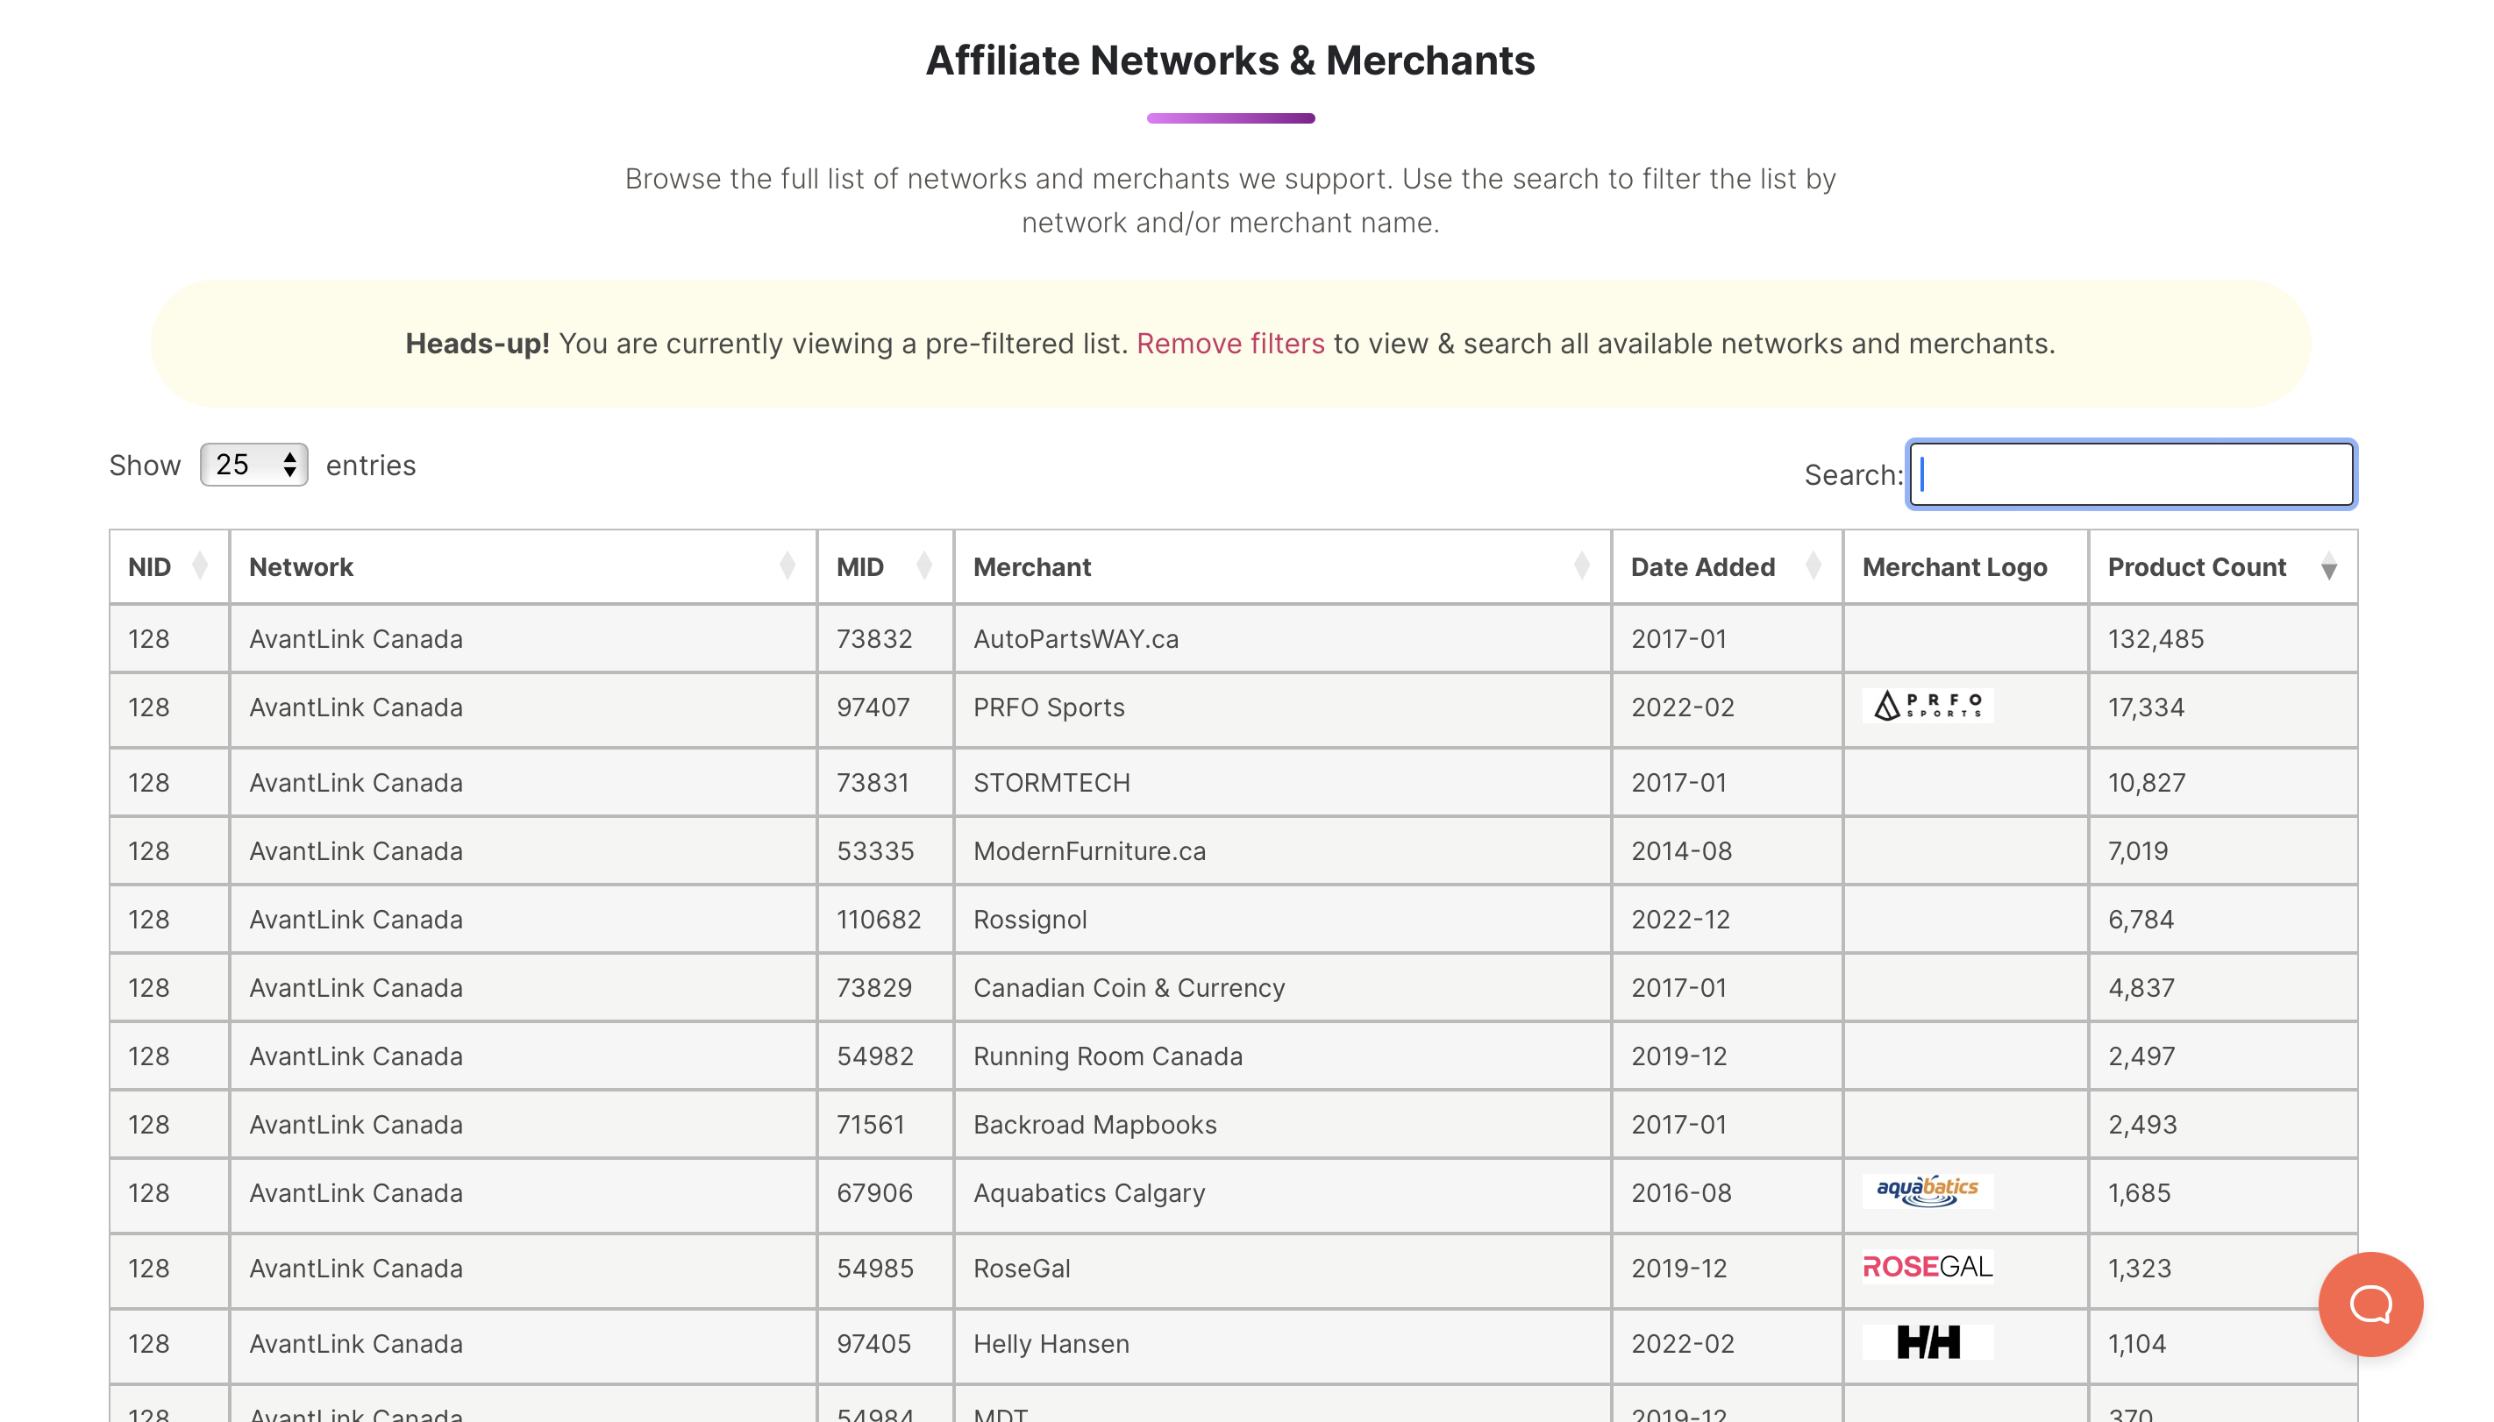
Task: Click date 2016-08 in Aquabatics row
Action: point(1680,1192)
